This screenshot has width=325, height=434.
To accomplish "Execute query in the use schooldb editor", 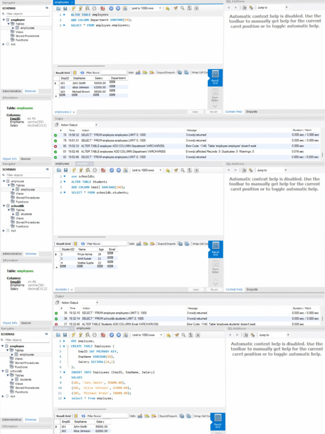I will 74,170.
